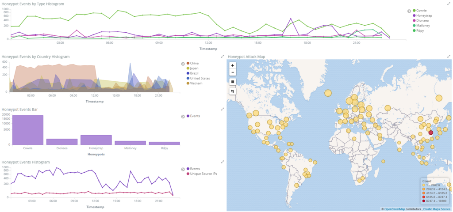The image size is (453, 212).
Task: Toggle the Honeytrap series in type legend
Action: click(x=422, y=15)
